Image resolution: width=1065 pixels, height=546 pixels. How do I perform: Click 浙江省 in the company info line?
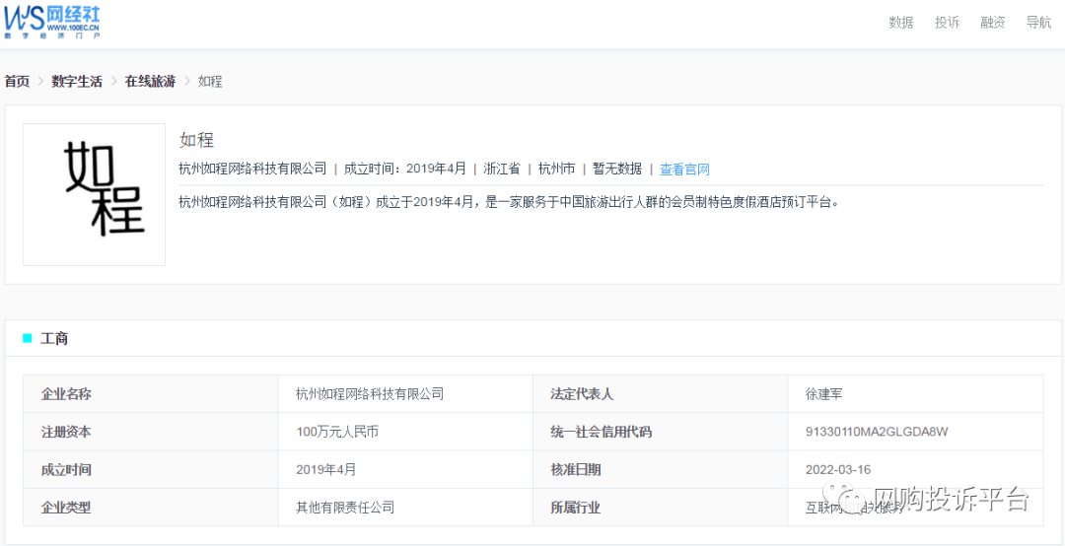click(502, 170)
